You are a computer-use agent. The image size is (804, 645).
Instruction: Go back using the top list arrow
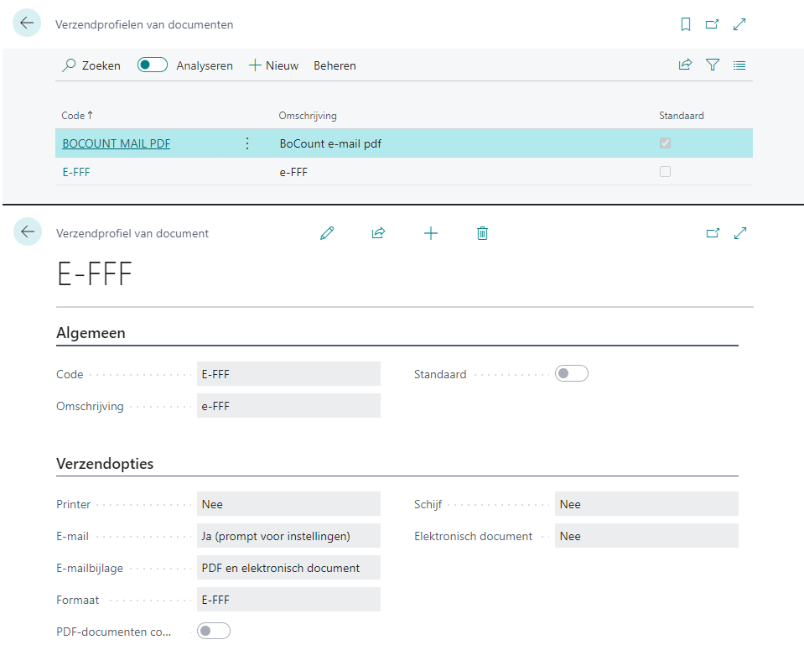click(27, 23)
